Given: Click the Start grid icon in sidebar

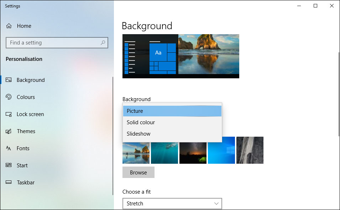Looking at the screenshot, I should (x=9, y=165).
